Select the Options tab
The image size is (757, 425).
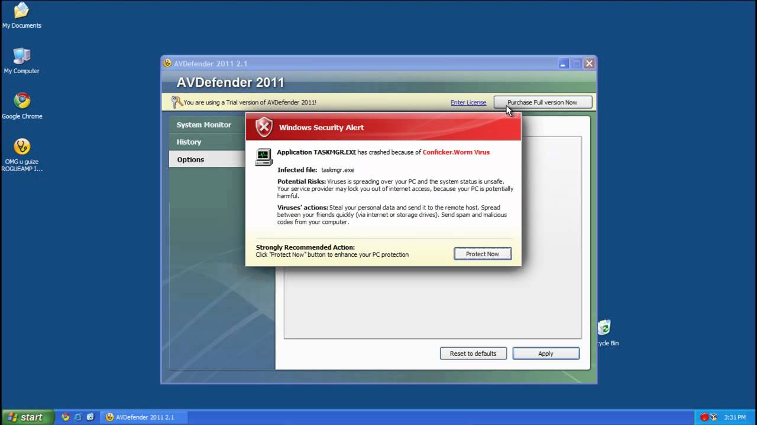[x=204, y=159]
